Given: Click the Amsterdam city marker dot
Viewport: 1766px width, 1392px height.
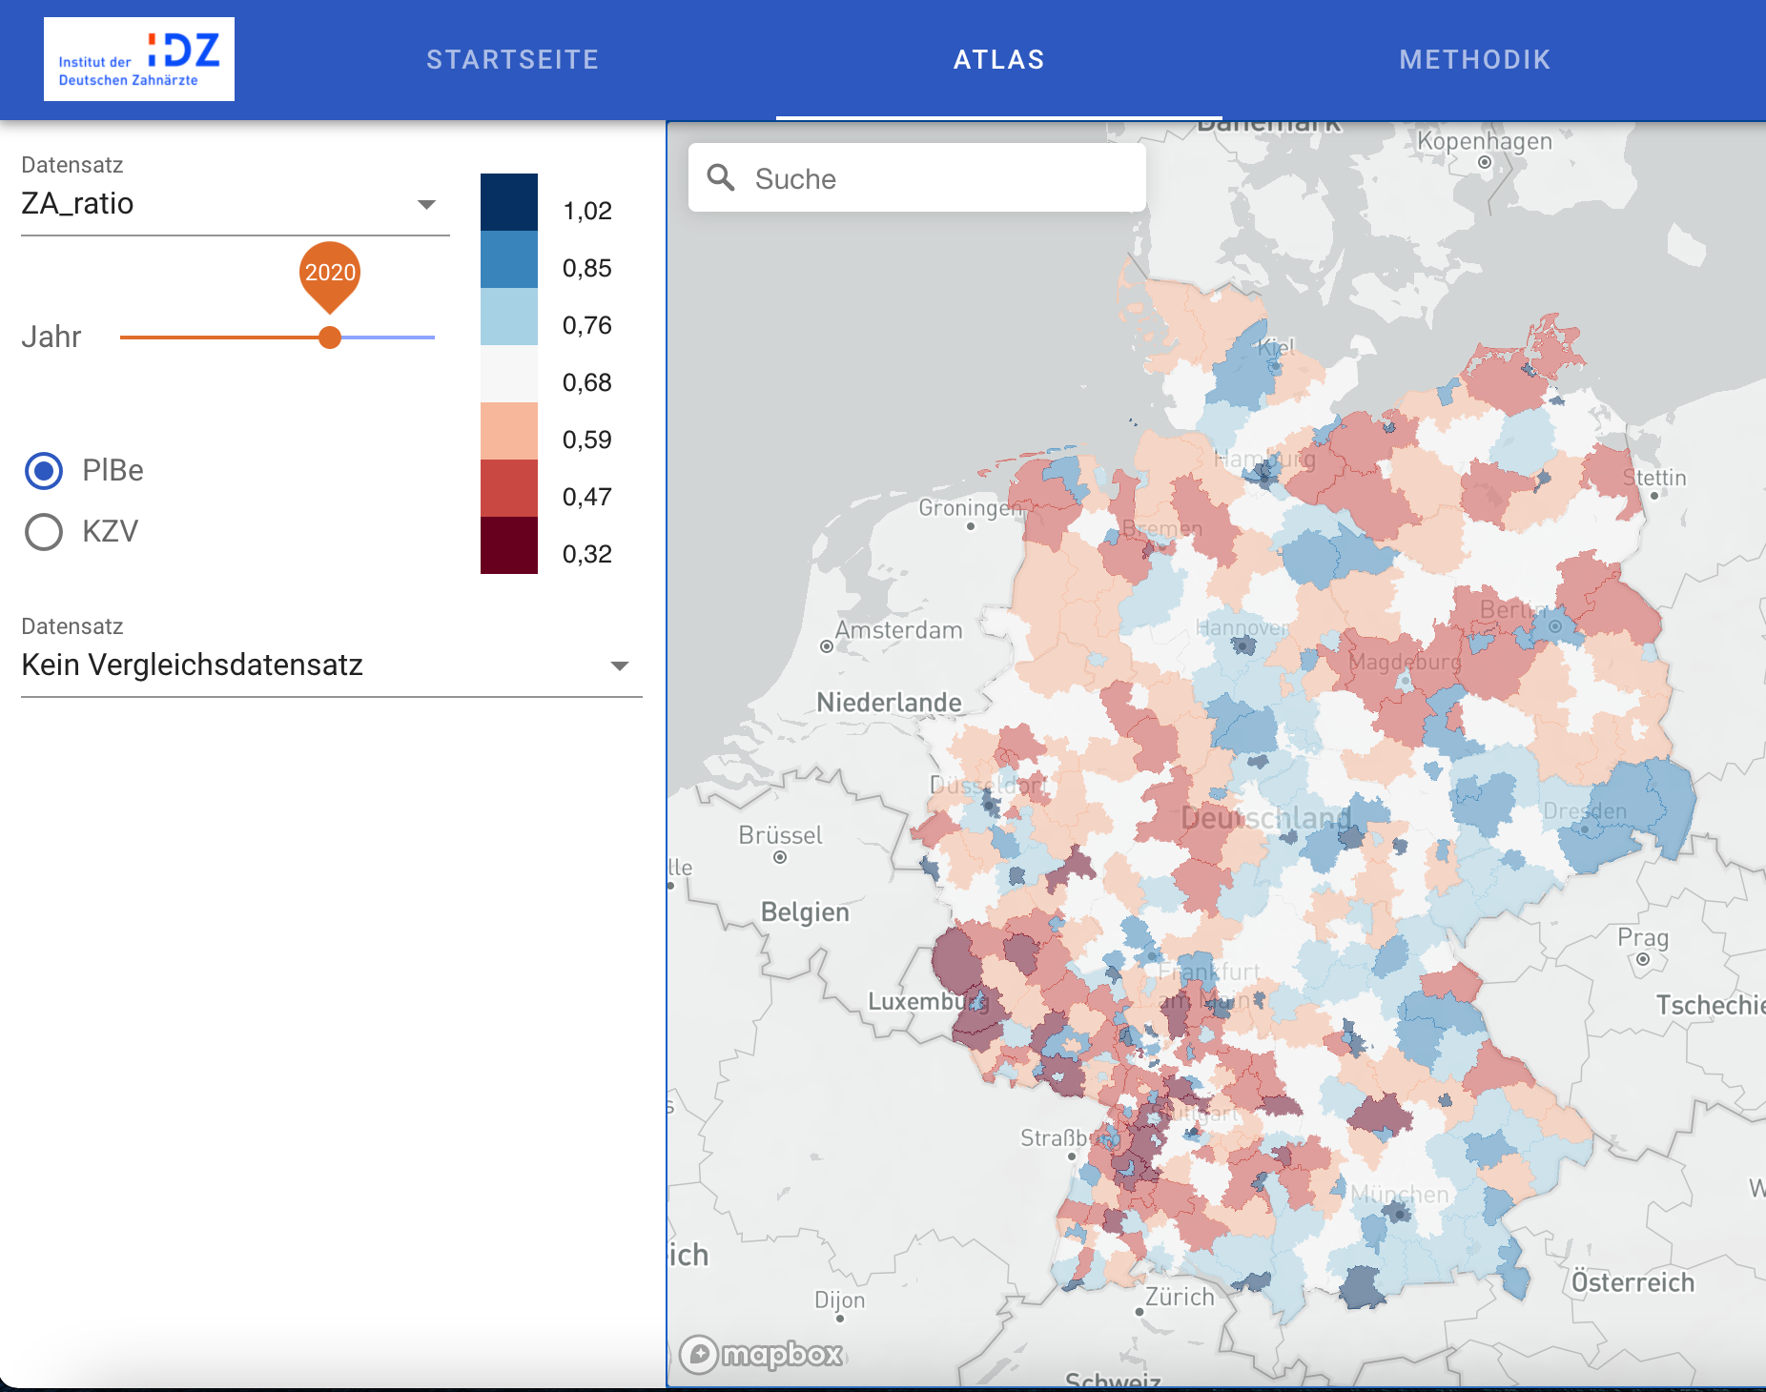Looking at the screenshot, I should click(827, 646).
